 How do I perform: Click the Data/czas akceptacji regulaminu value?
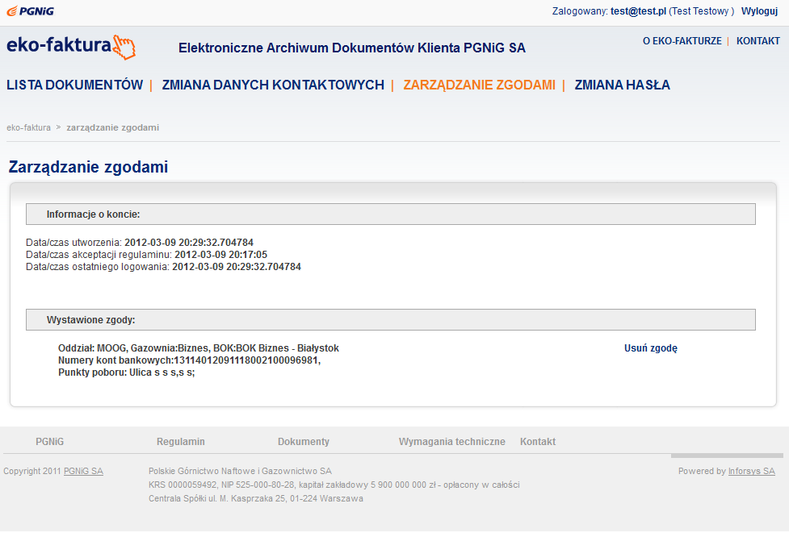tap(221, 255)
